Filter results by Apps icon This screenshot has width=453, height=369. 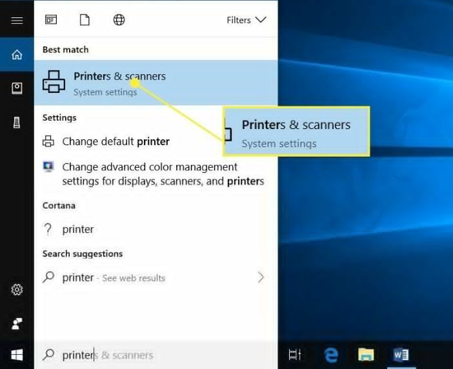click(50, 20)
